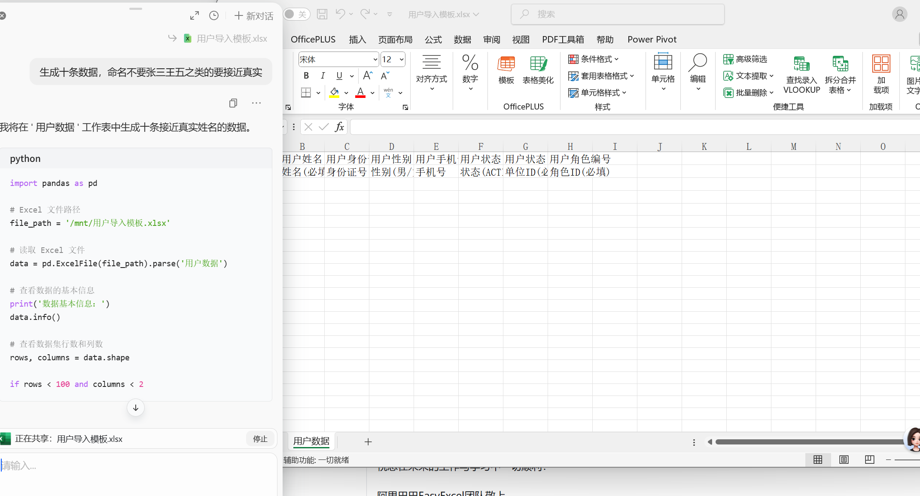This screenshot has height=496, width=920.
Task: Toggle bold formatting
Action: pyautogui.click(x=306, y=76)
